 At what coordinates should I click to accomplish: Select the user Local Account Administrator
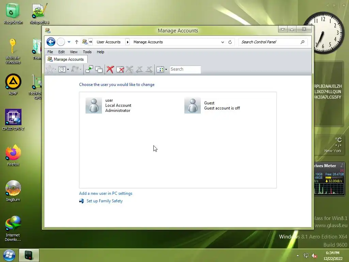109,105
